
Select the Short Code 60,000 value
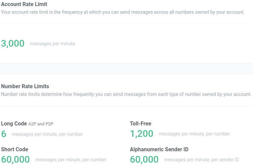[15, 160]
